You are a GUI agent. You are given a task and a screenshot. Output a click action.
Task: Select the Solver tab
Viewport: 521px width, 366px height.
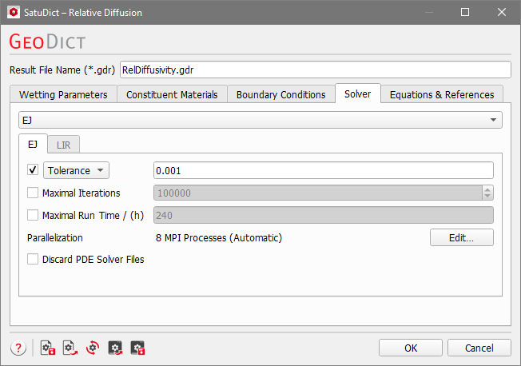[x=357, y=93]
